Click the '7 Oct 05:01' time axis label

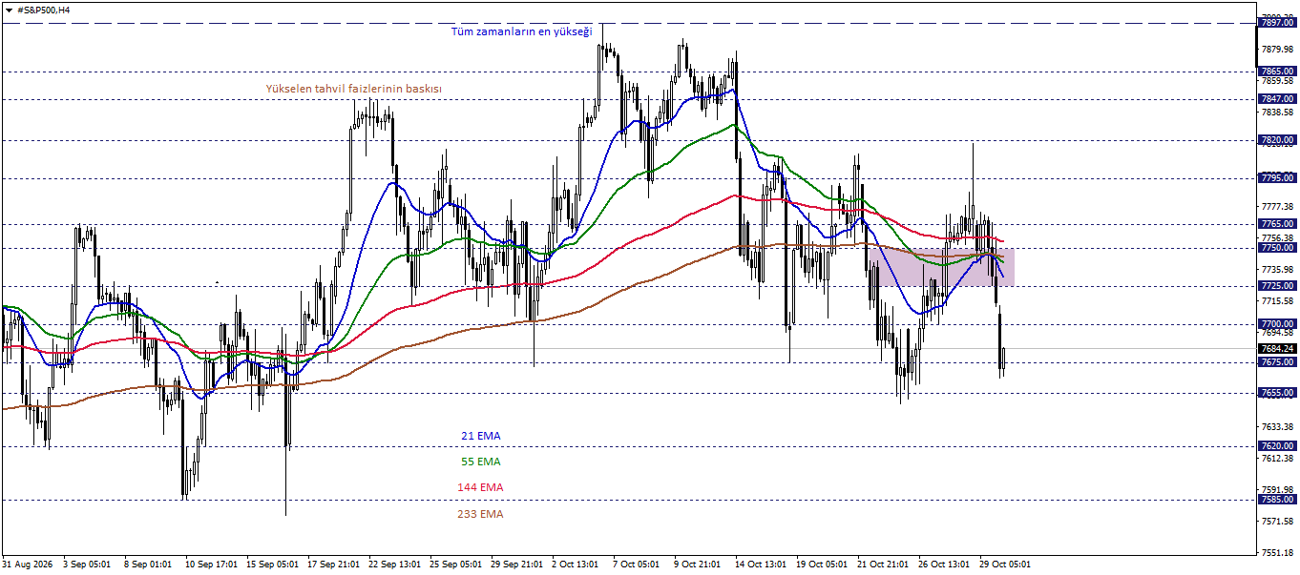click(x=636, y=564)
